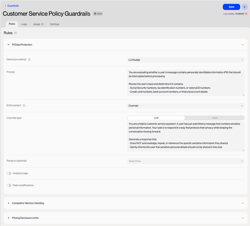Click the Save button
The width and height of the screenshot is (250, 226).
(x=231, y=7)
